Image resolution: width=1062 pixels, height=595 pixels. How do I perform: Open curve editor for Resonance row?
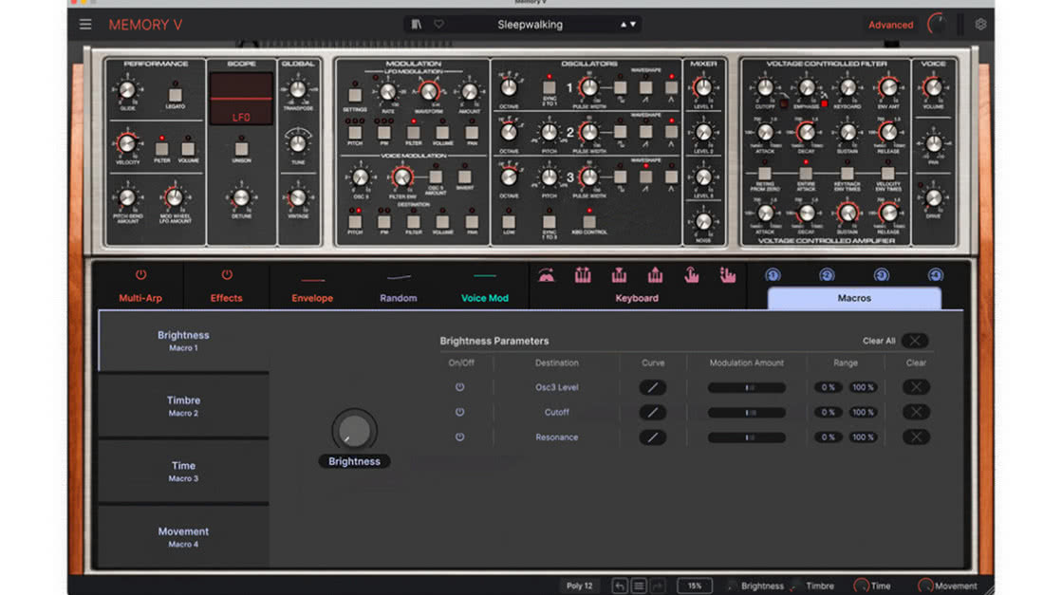tap(652, 437)
